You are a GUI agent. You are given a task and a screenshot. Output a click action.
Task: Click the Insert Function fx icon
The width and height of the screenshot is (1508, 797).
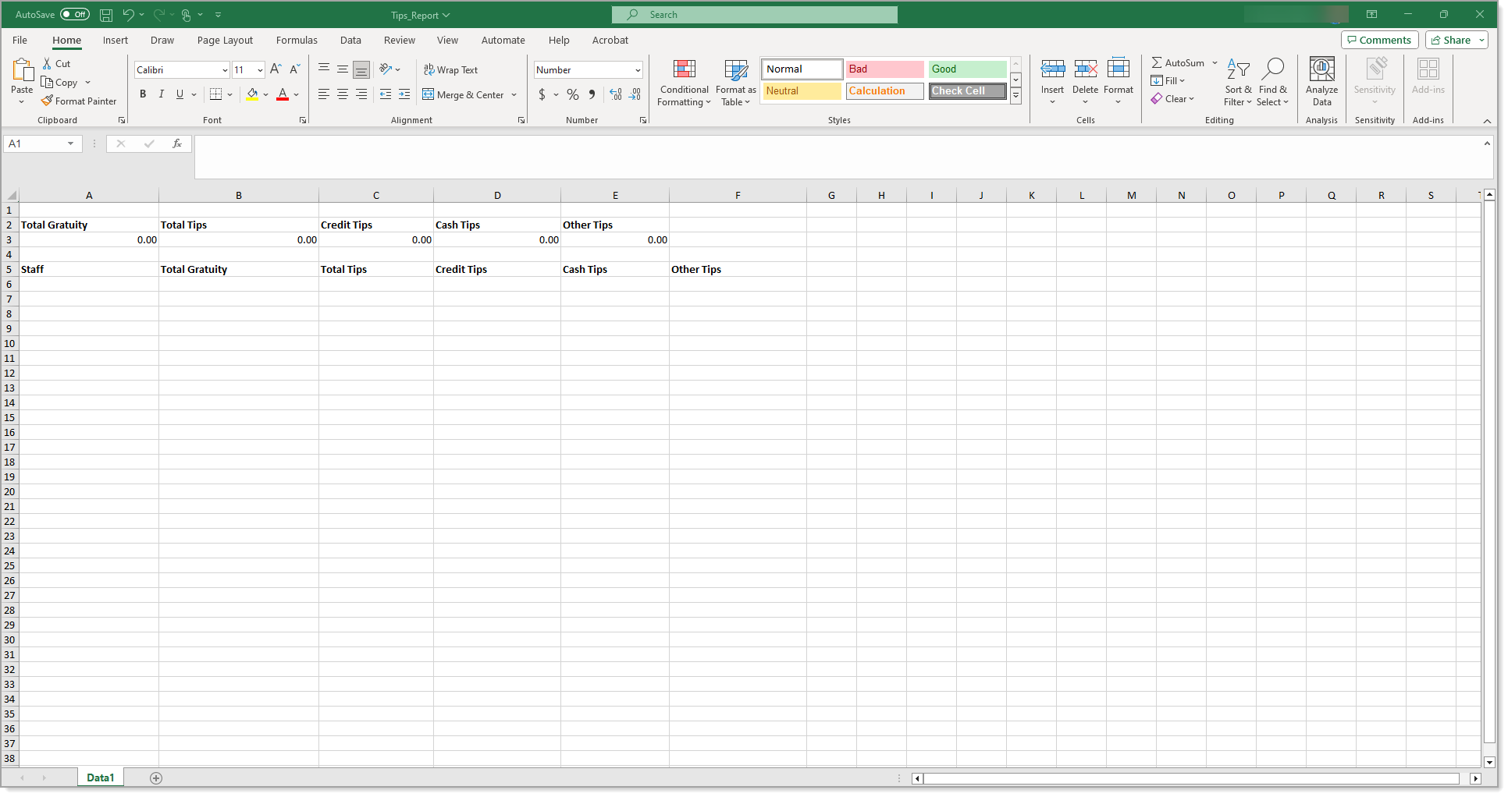tap(177, 143)
